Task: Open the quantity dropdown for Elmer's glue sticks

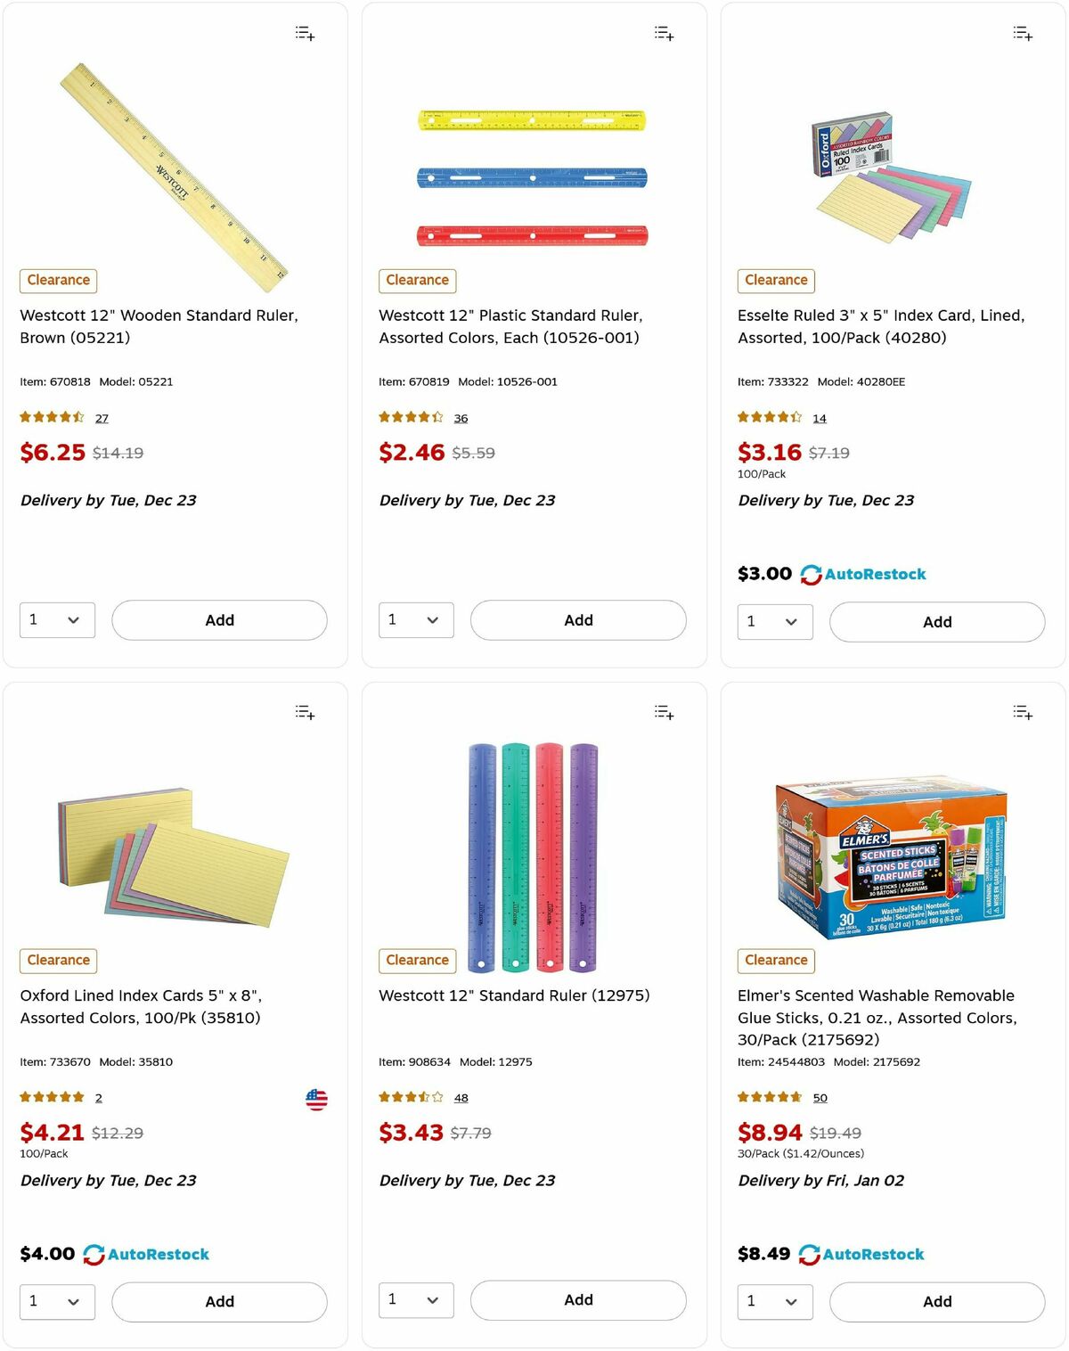Action: tap(774, 1301)
